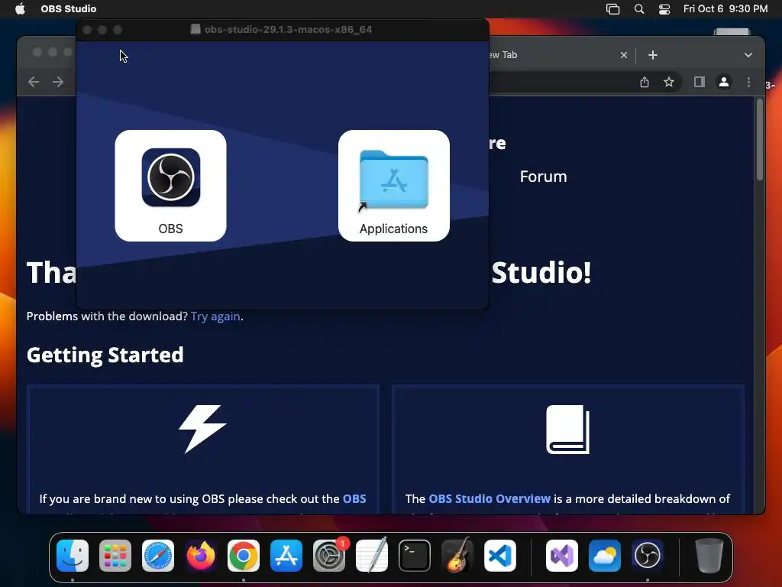Open Chrome three-dot menu
Image resolution: width=782 pixels, height=587 pixels.
tap(748, 82)
